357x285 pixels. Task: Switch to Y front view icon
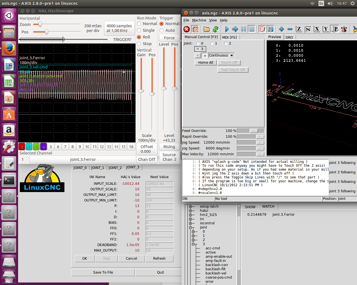(325, 29)
